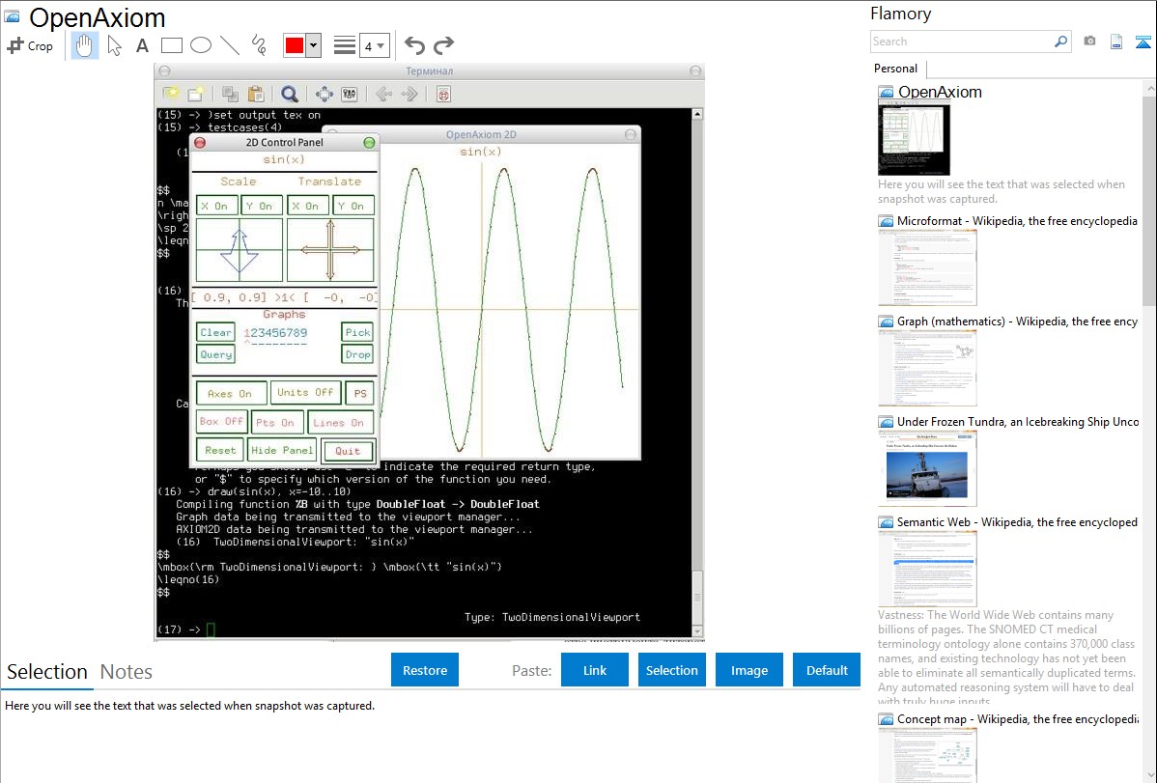This screenshot has height=783, width=1157.
Task: Toggle Lines On button
Action: pos(340,422)
